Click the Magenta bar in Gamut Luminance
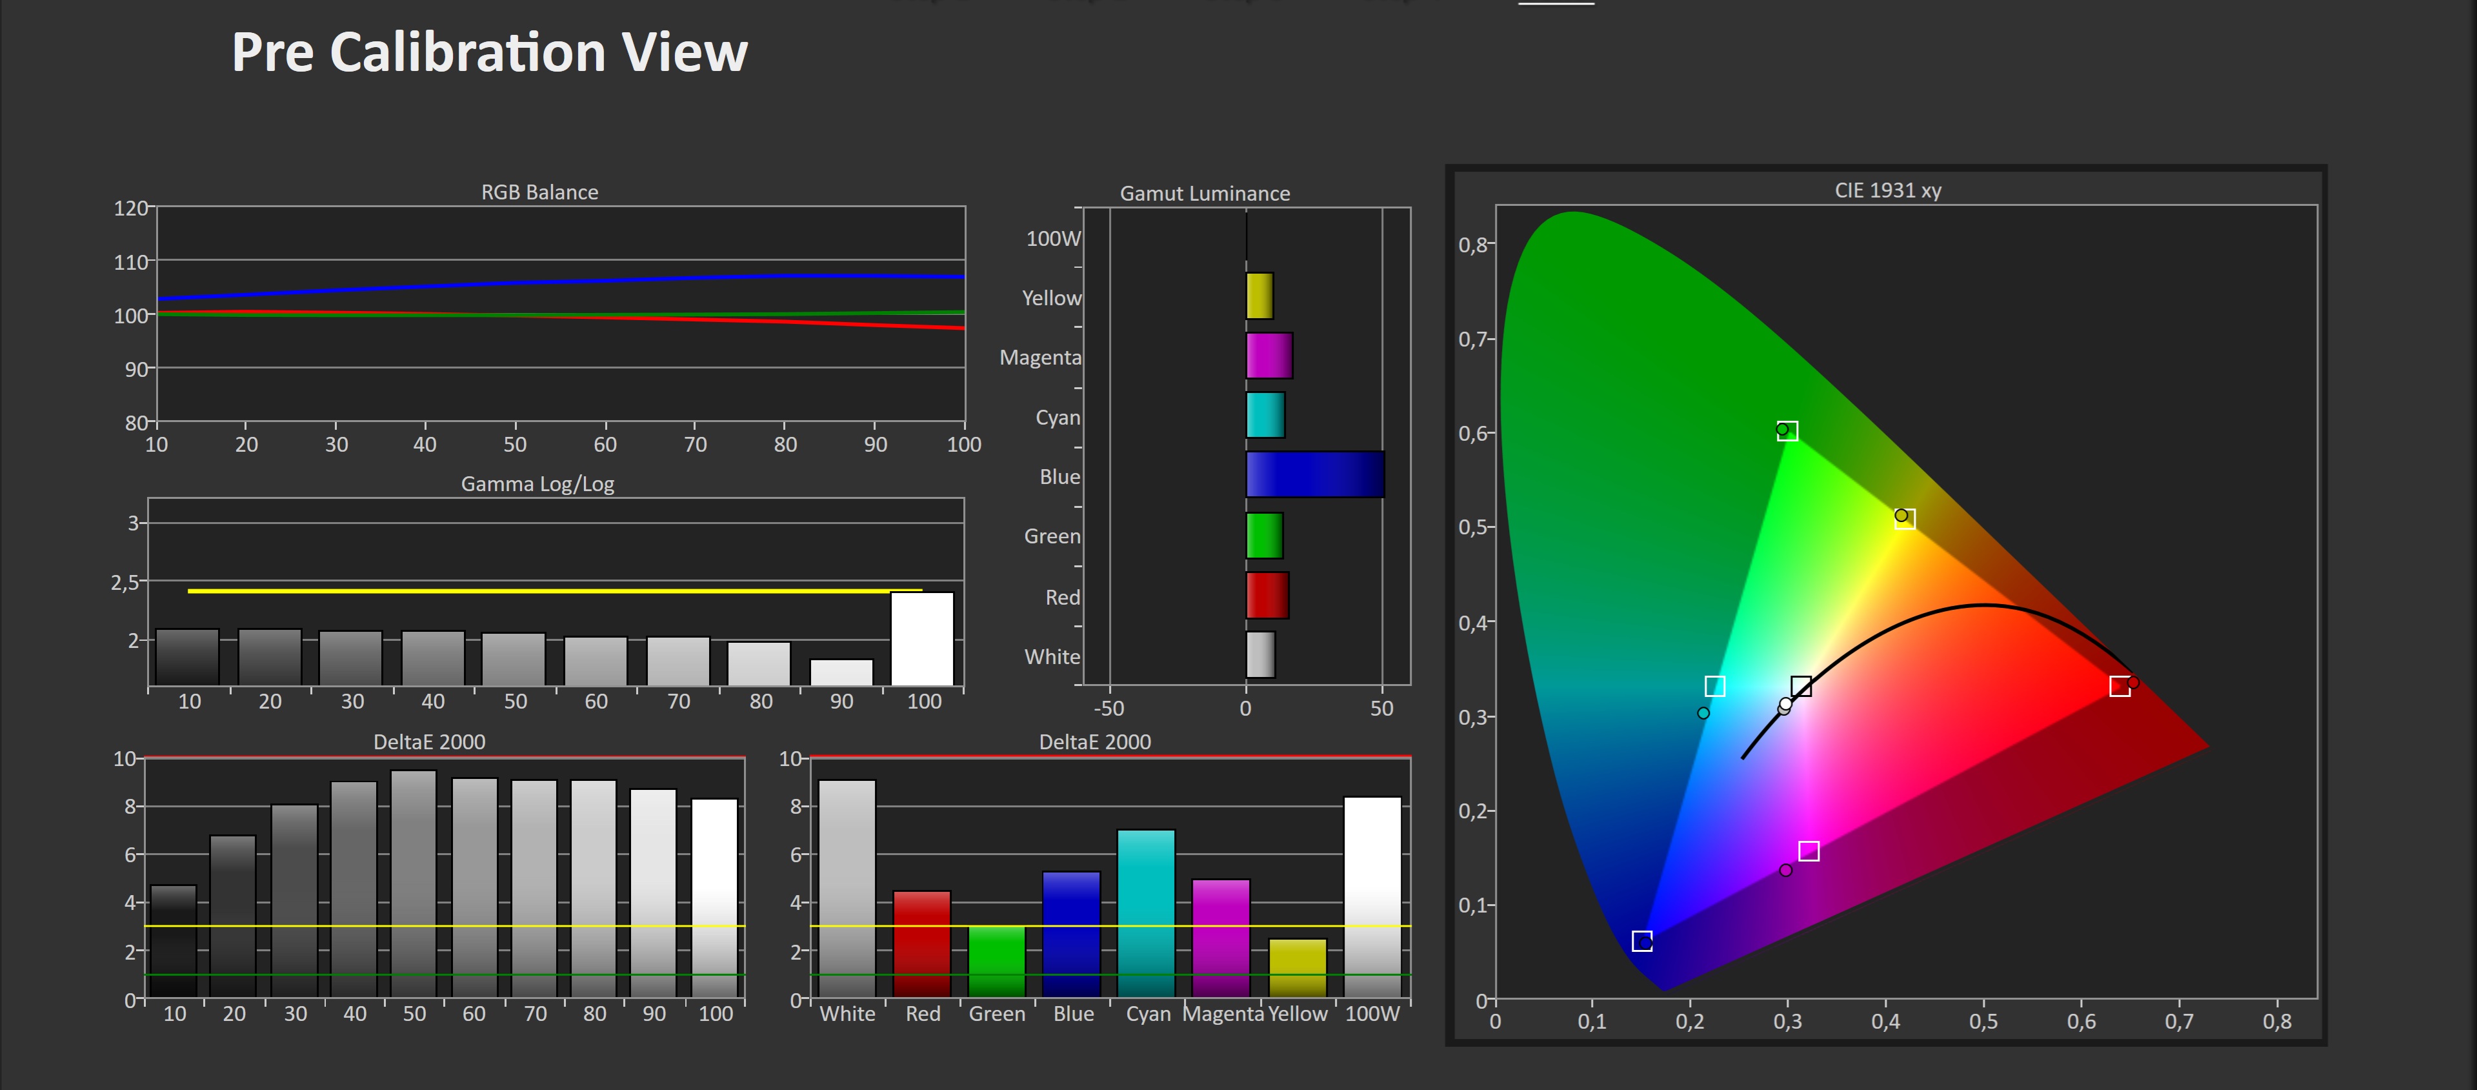The image size is (2477, 1090). pyautogui.click(x=1269, y=356)
